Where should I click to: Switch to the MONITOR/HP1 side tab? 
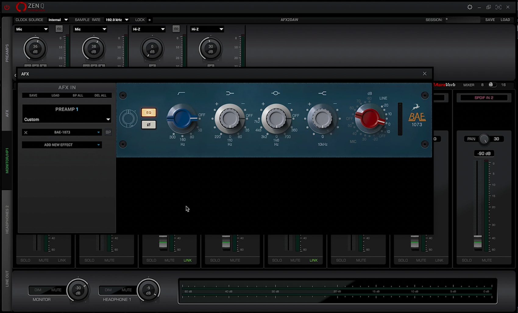coord(7,161)
